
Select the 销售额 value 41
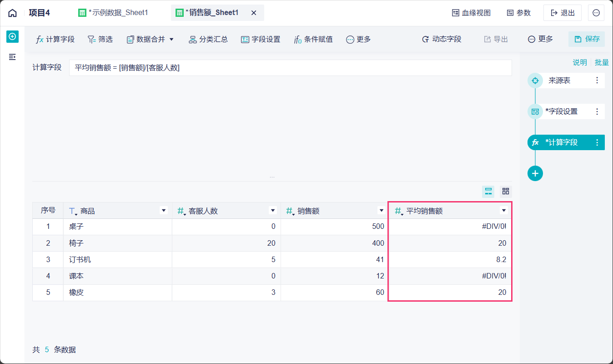(x=334, y=259)
